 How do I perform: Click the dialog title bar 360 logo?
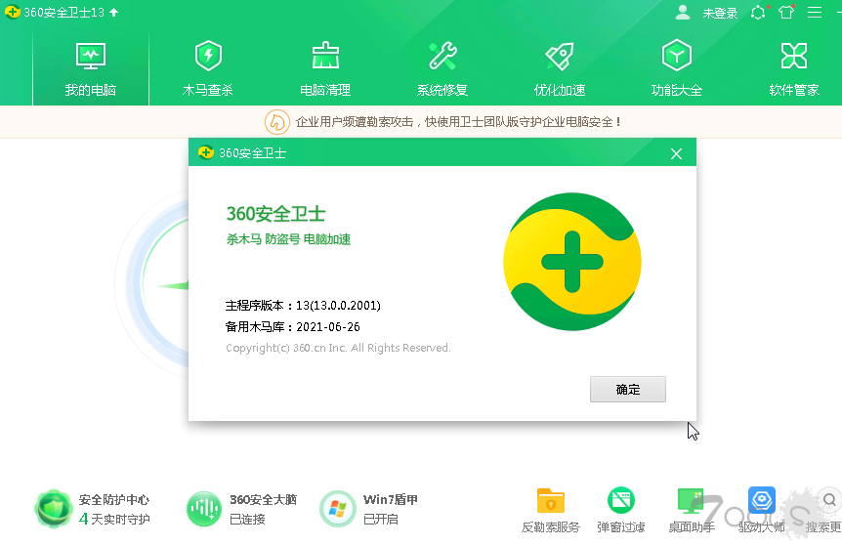click(206, 153)
